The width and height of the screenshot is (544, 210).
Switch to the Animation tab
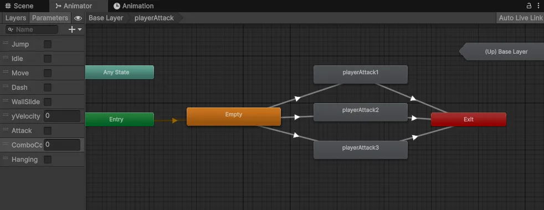click(134, 6)
